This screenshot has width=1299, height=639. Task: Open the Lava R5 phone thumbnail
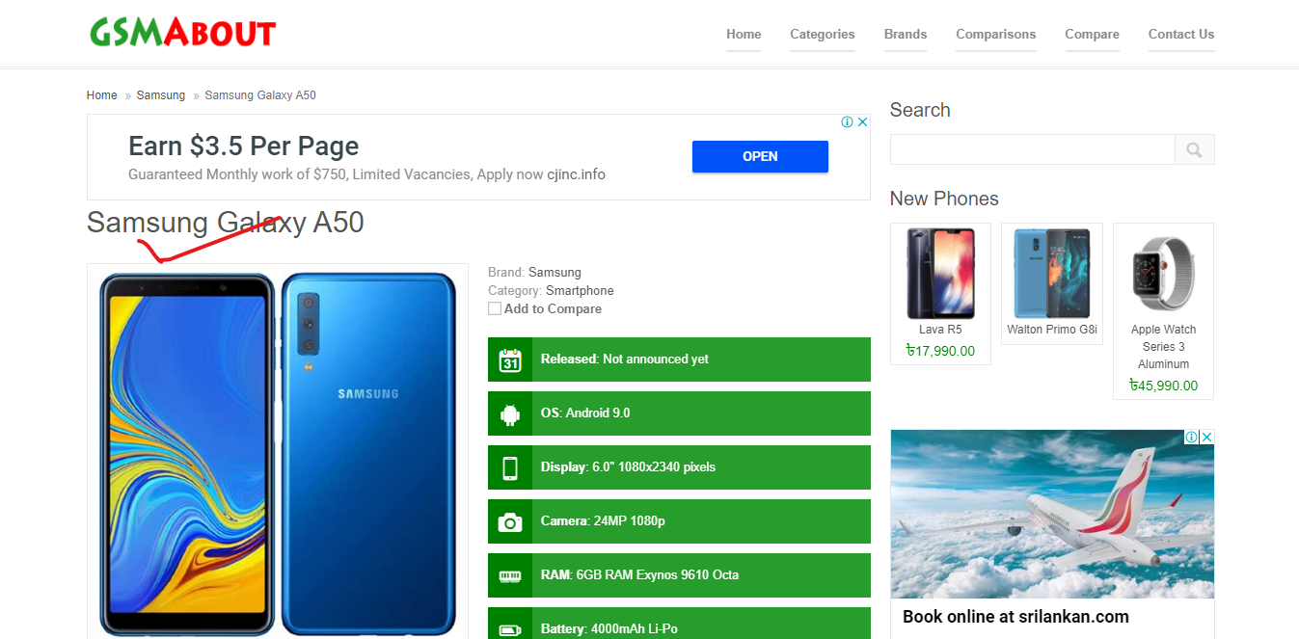pos(940,274)
